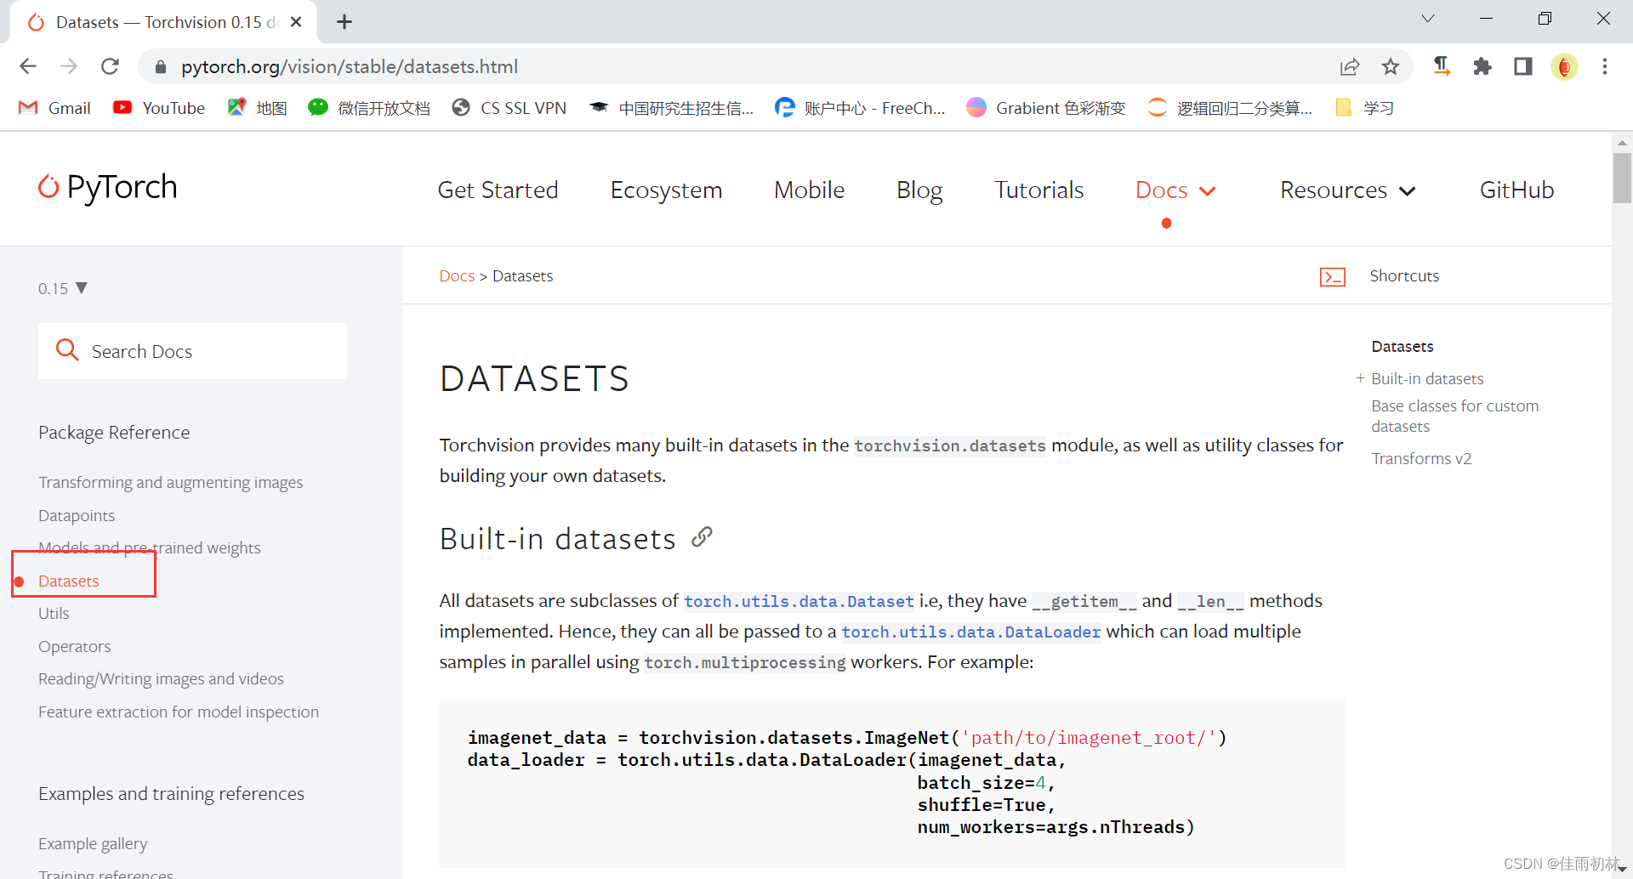Open the 逻辑回归二分类算 bookmark

click(x=1230, y=108)
